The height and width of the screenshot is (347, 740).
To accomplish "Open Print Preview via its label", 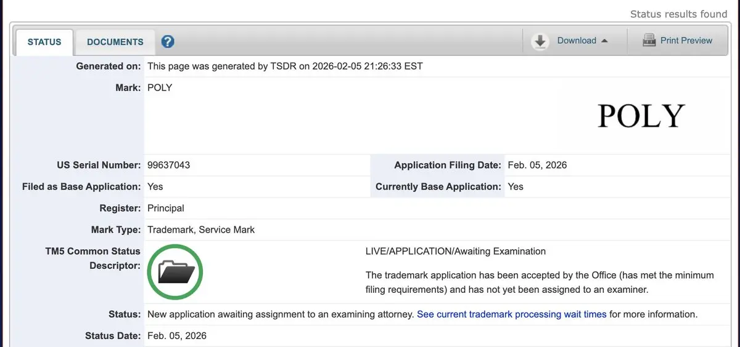I will click(686, 41).
